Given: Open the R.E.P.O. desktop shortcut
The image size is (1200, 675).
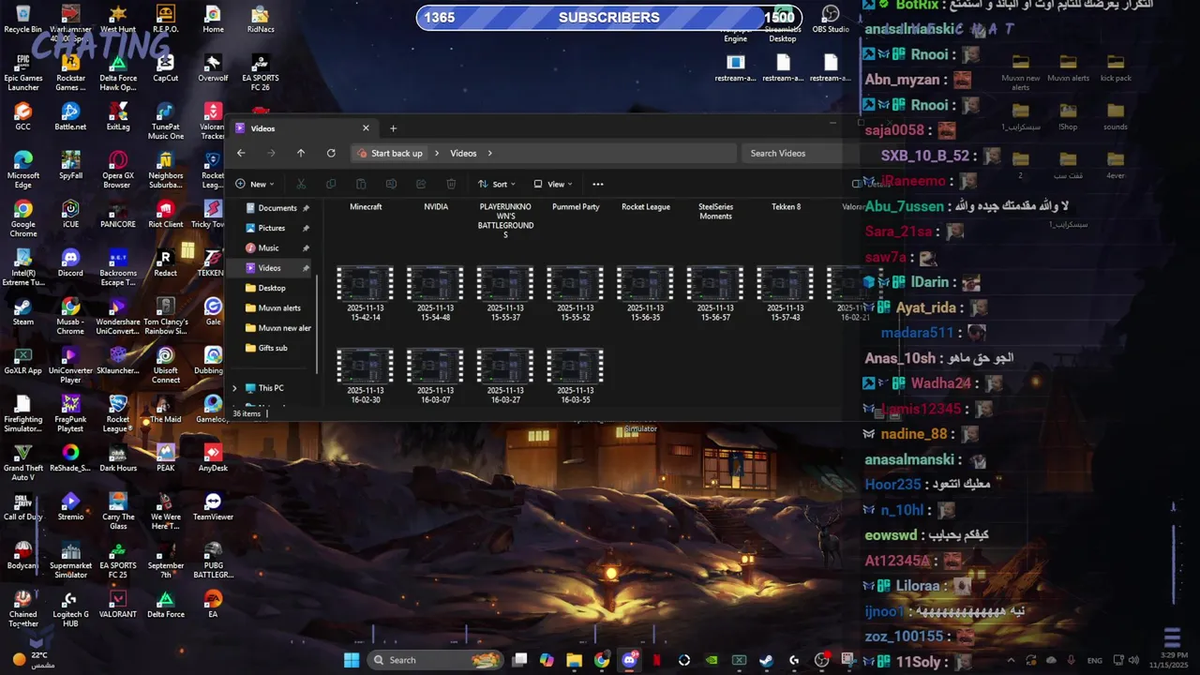Looking at the screenshot, I should coord(166,19).
